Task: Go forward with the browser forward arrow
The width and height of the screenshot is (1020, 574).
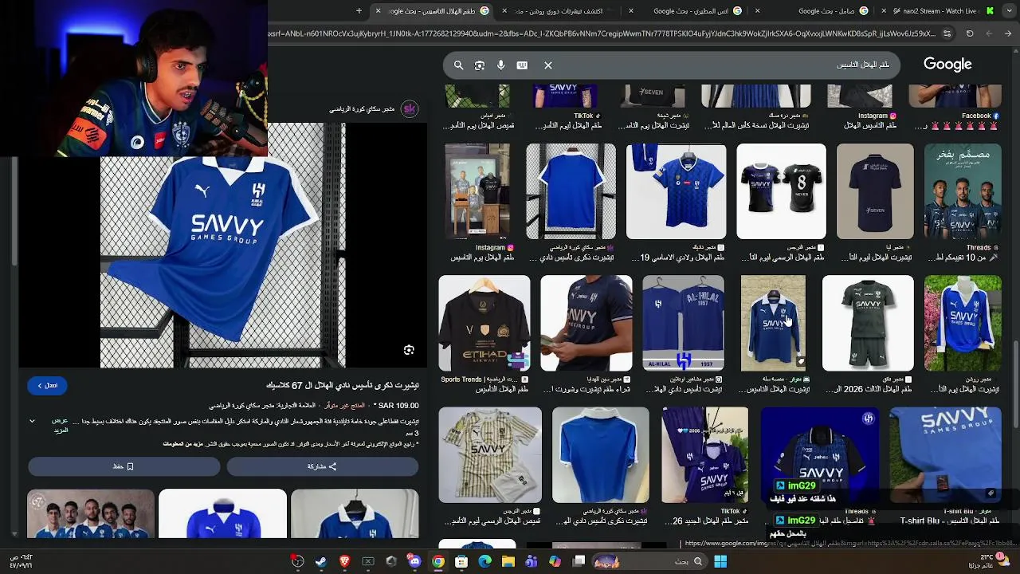Action: tap(989, 33)
